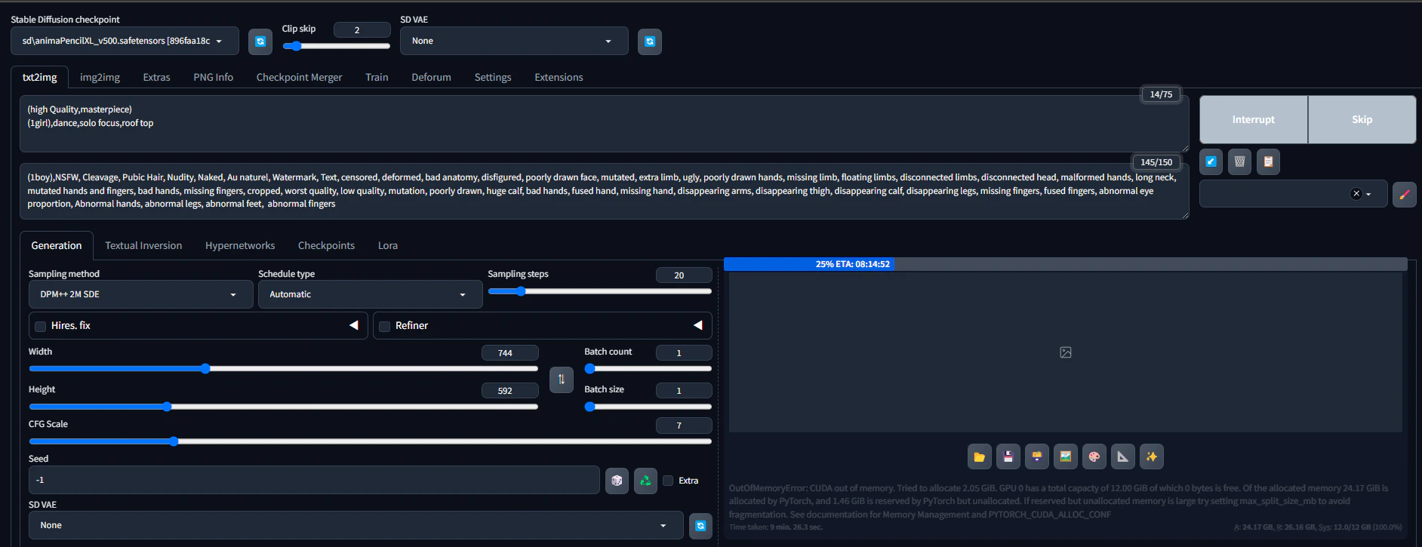The height and width of the screenshot is (547, 1422).
Task: Open the Schedule type dropdown
Action: coord(370,294)
